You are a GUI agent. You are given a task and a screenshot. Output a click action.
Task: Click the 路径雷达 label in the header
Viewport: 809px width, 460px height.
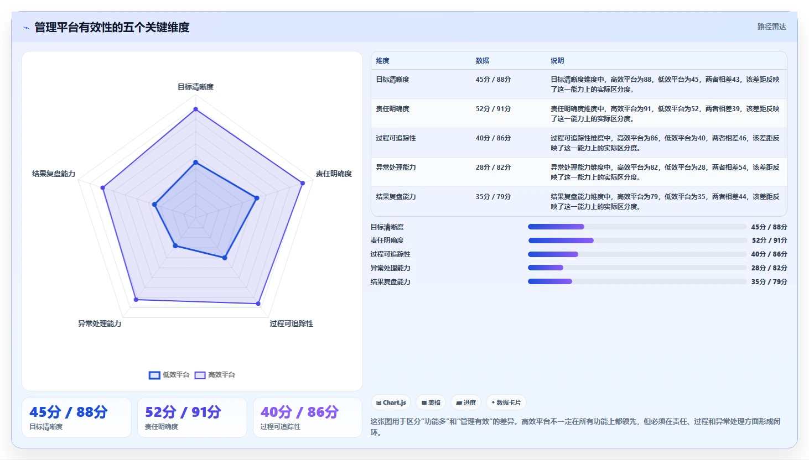click(x=771, y=27)
